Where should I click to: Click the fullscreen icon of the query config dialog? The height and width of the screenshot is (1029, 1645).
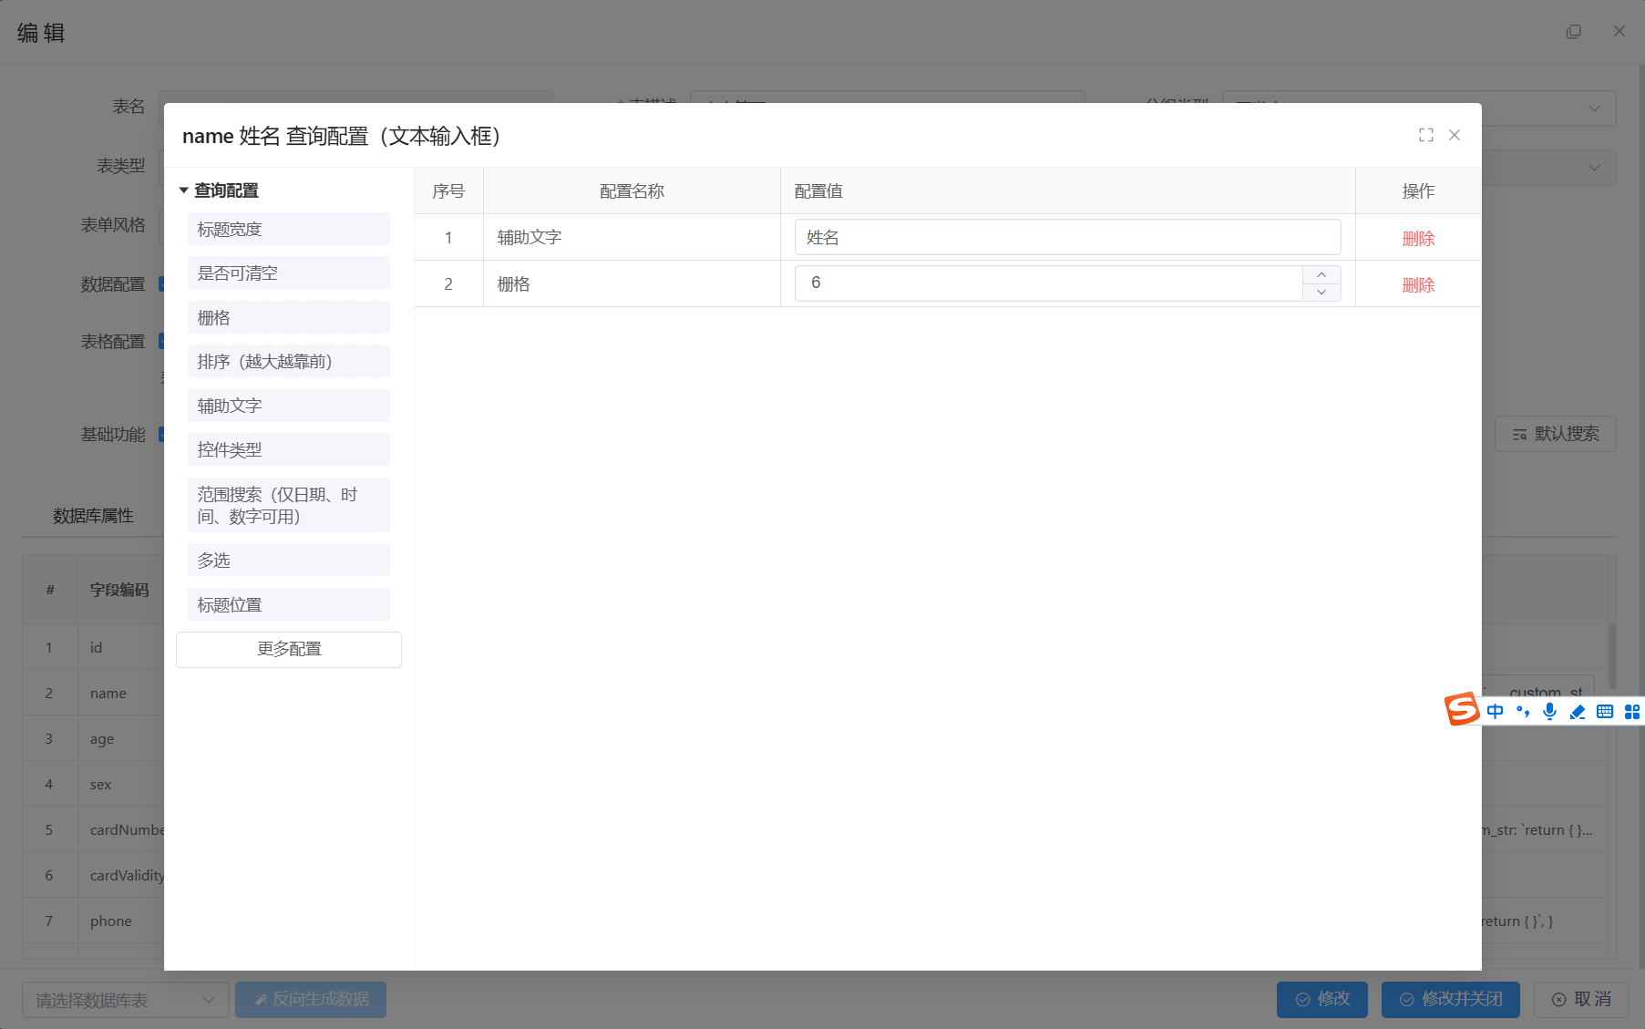tap(1426, 135)
